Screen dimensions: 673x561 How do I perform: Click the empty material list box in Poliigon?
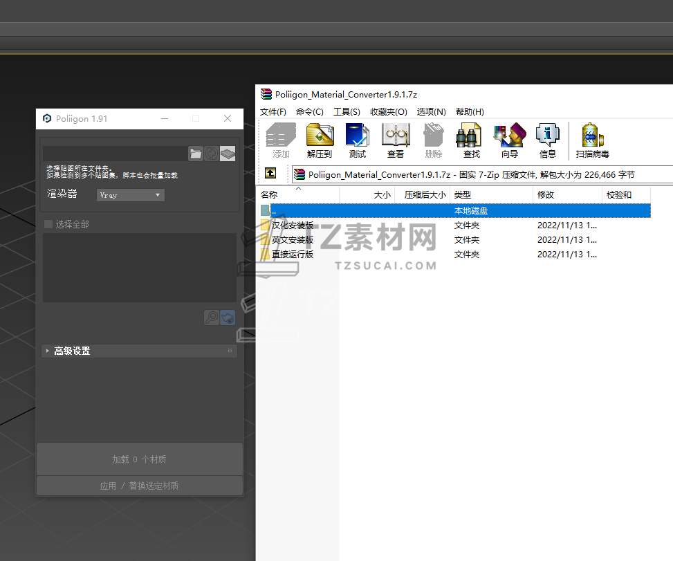[140, 268]
